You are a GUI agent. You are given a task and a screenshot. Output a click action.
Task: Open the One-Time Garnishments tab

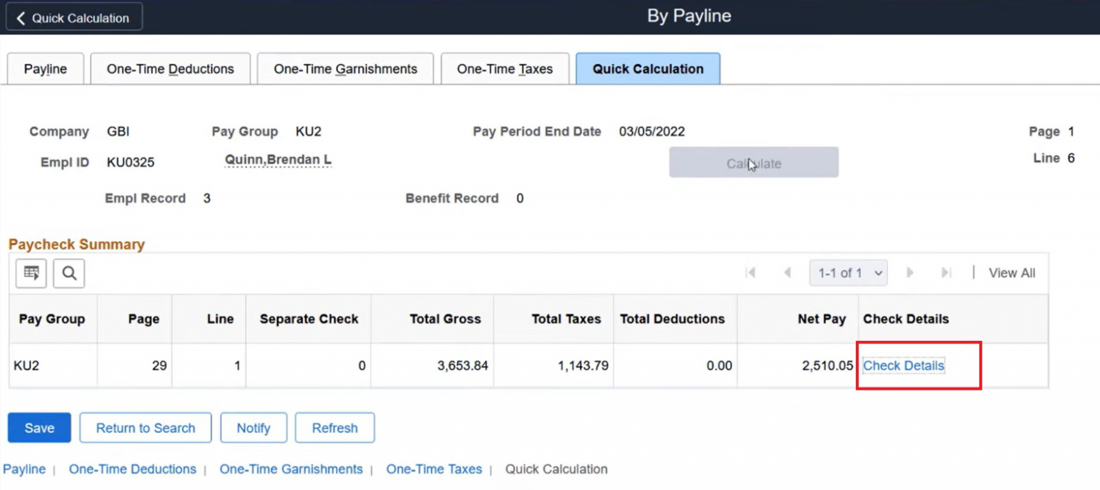[345, 68]
